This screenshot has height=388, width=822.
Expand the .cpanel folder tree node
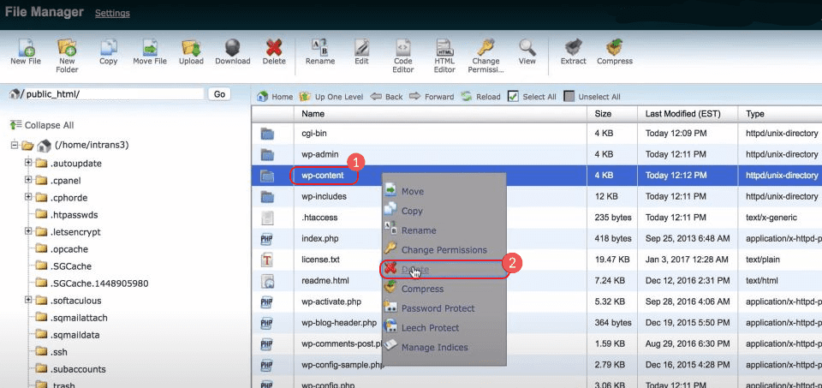tap(28, 180)
